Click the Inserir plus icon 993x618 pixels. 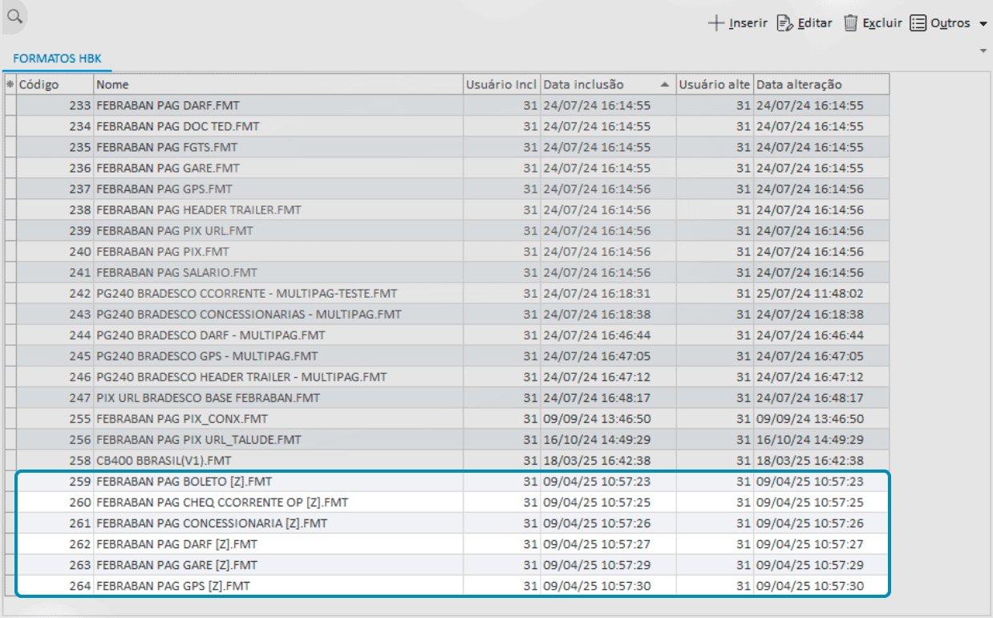coord(716,23)
